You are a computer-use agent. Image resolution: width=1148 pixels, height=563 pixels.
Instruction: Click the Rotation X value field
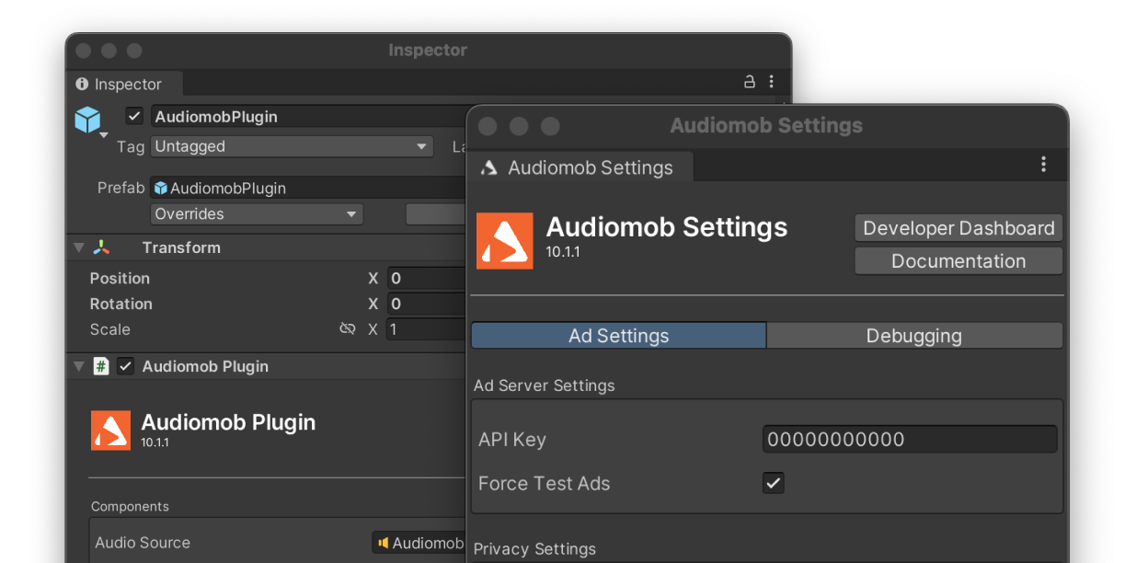tap(426, 304)
